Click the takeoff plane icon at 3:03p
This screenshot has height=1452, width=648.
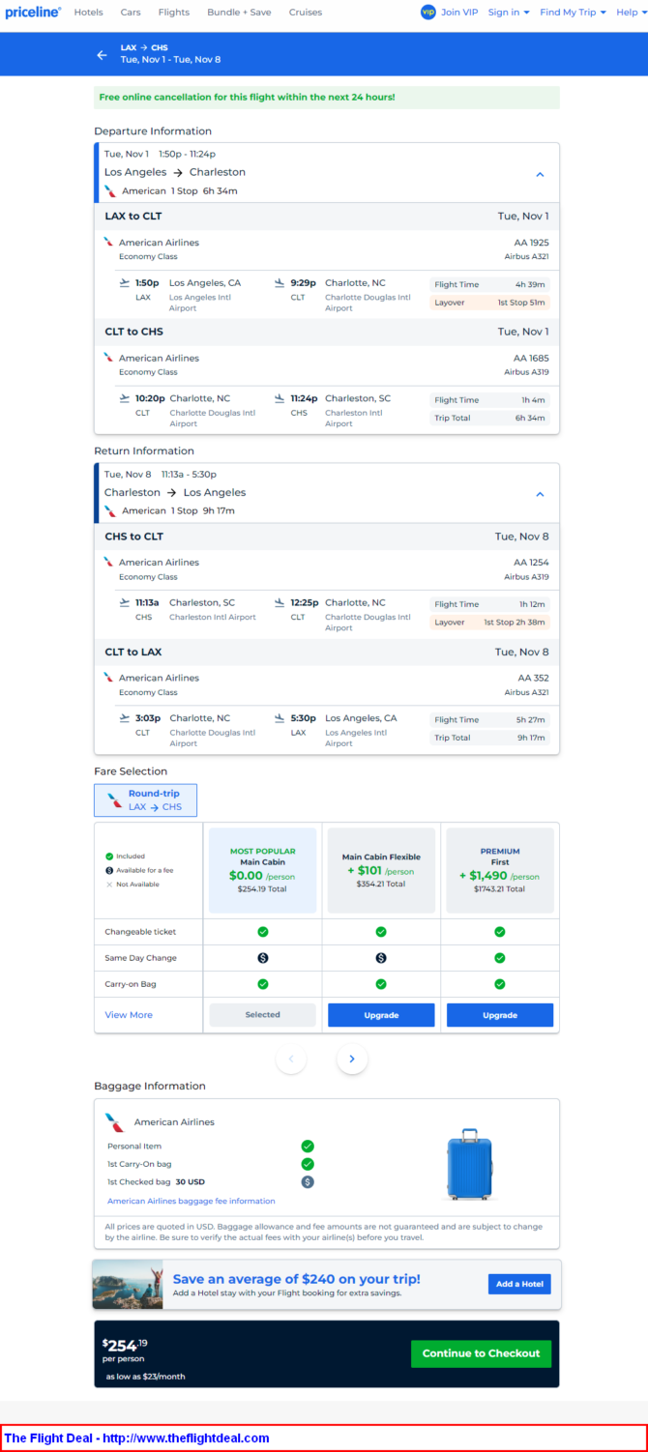124,718
